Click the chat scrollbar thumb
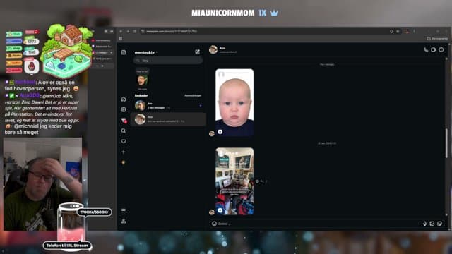The height and width of the screenshot is (254, 452). (447, 143)
